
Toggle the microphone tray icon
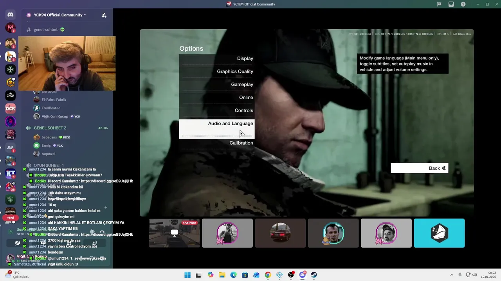click(460, 275)
